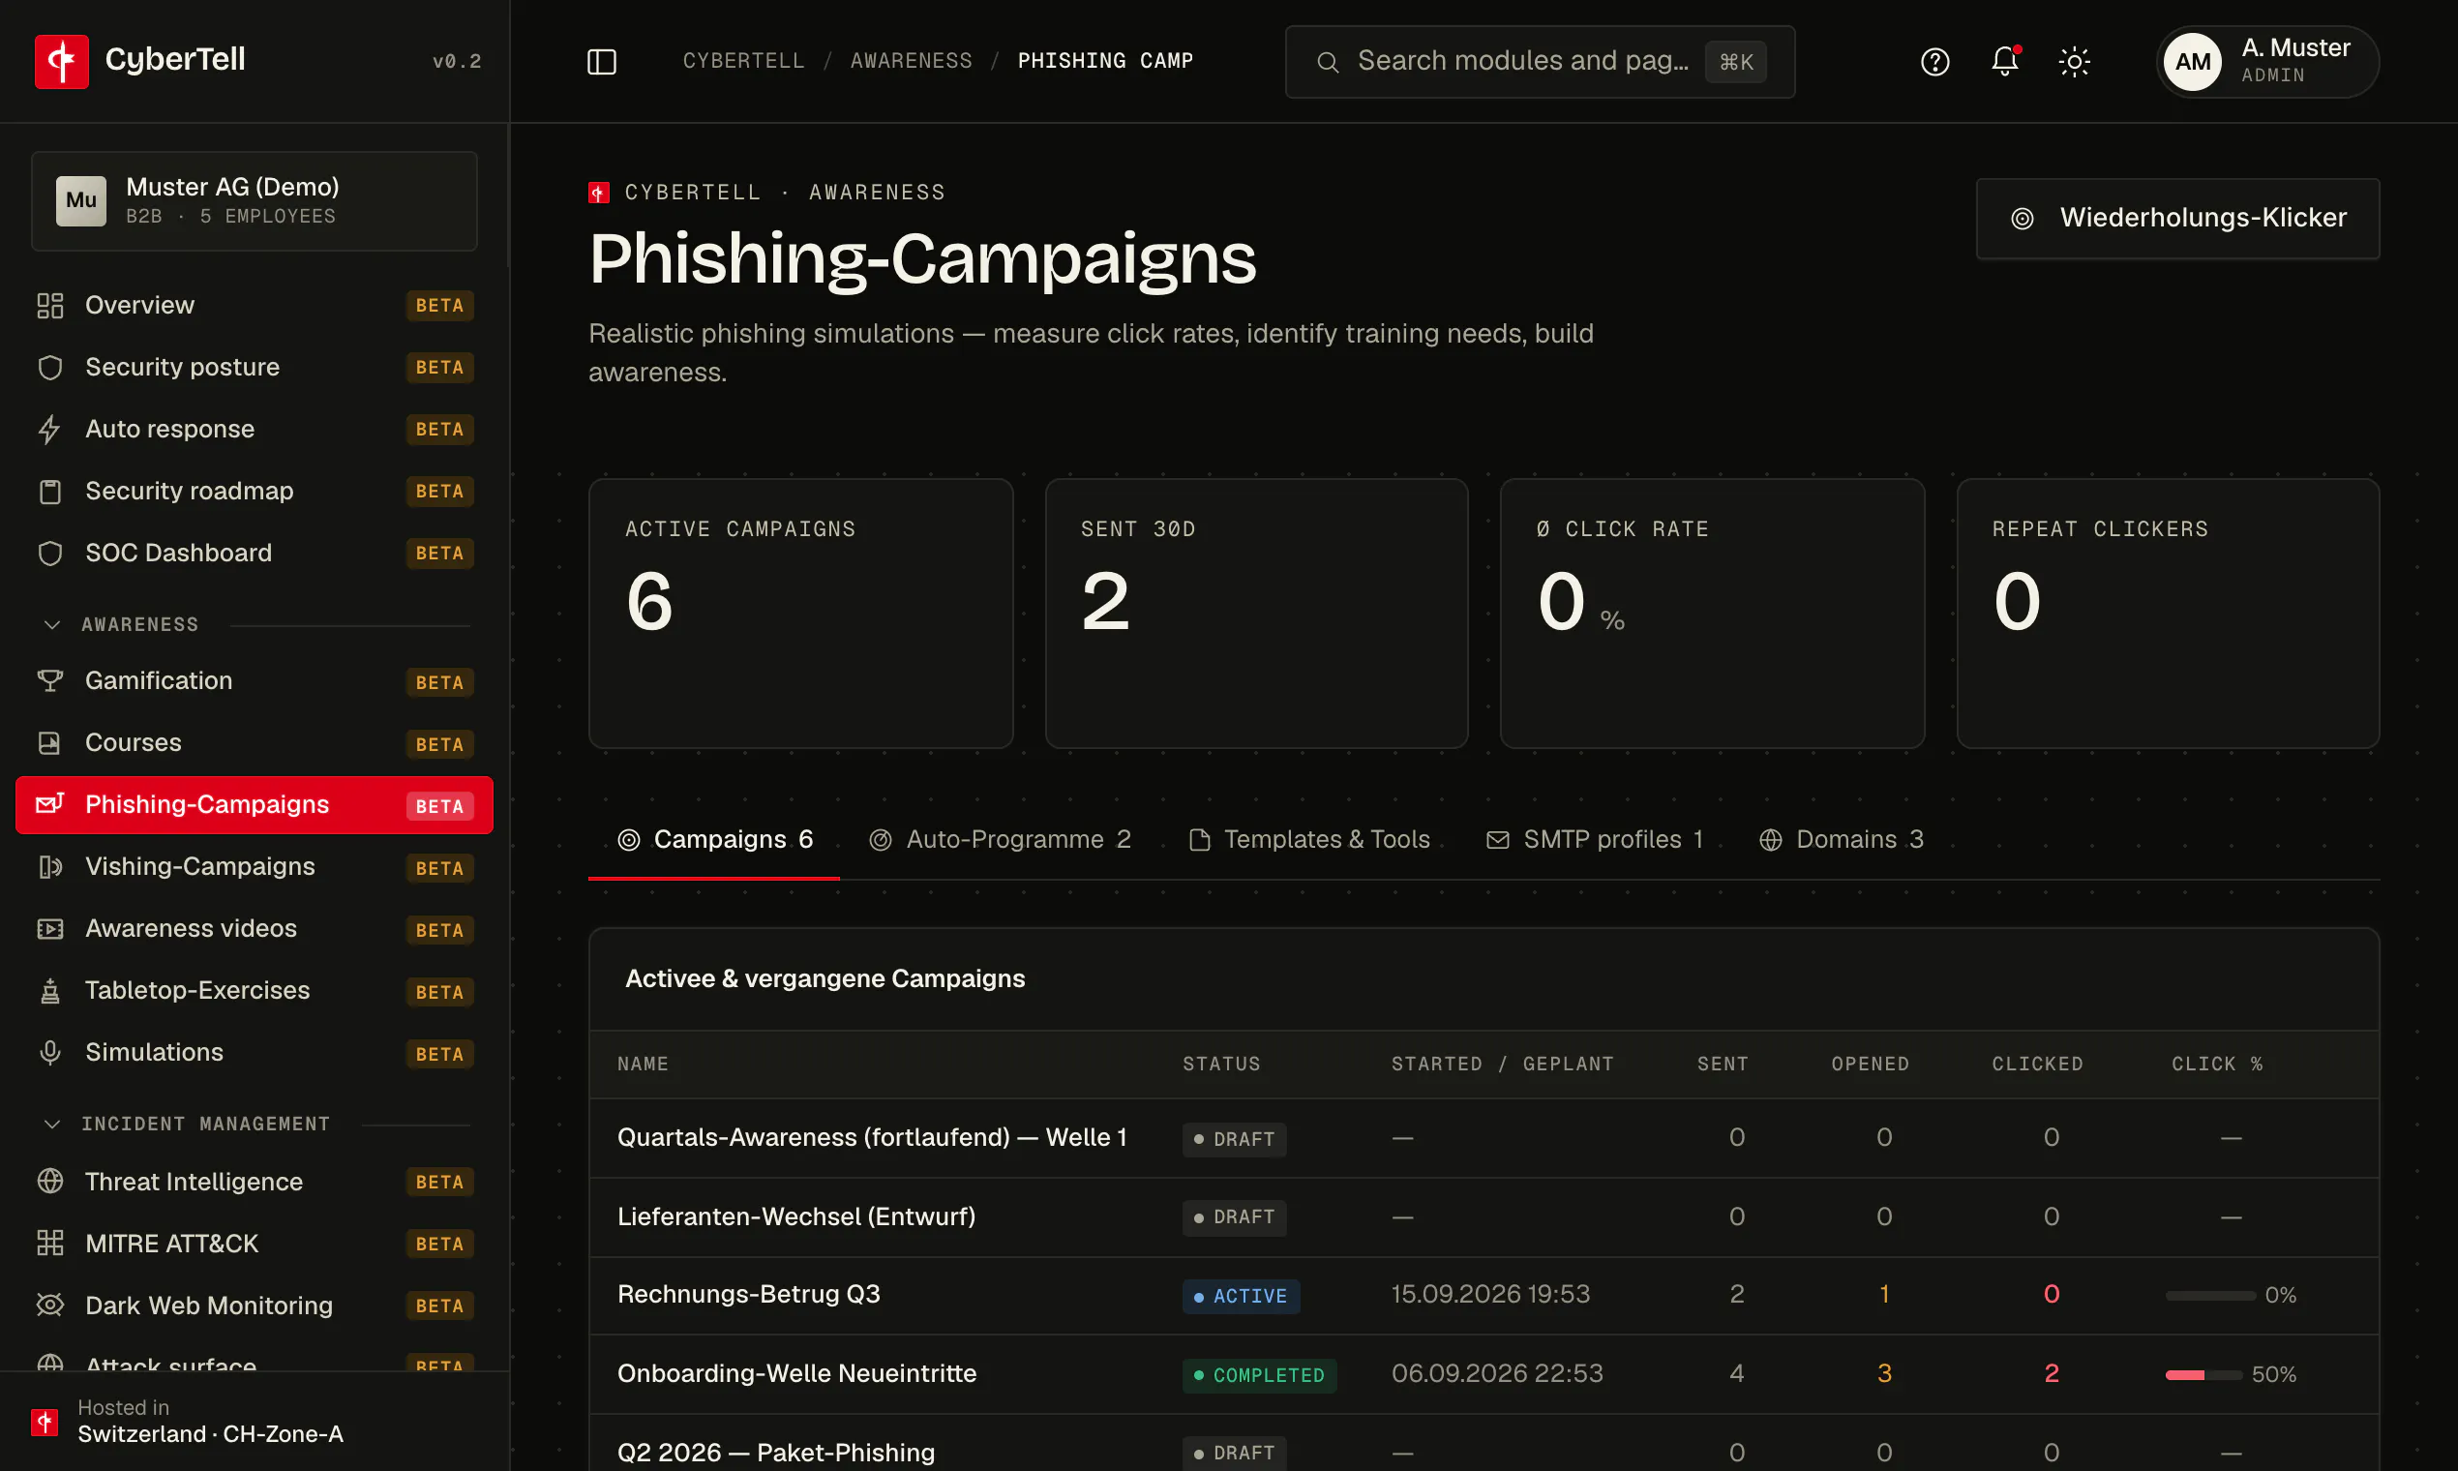Switch to the Domains 3 tab

pyautogui.click(x=1842, y=841)
